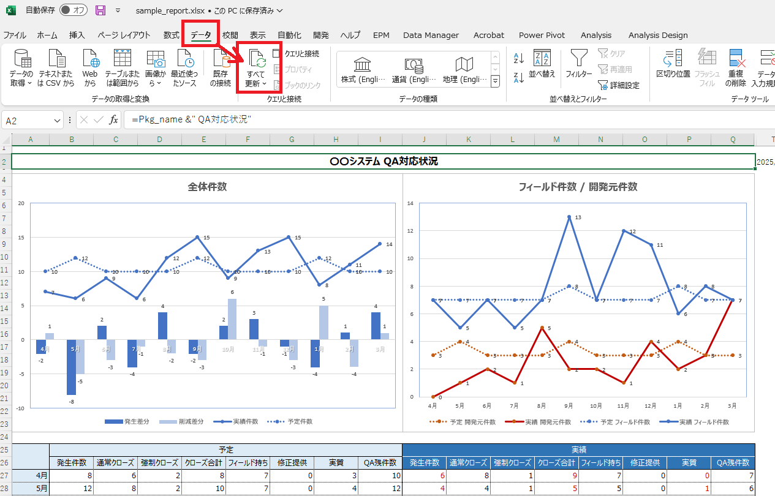Open データの取得 (Get Data) menu

pos(21,67)
